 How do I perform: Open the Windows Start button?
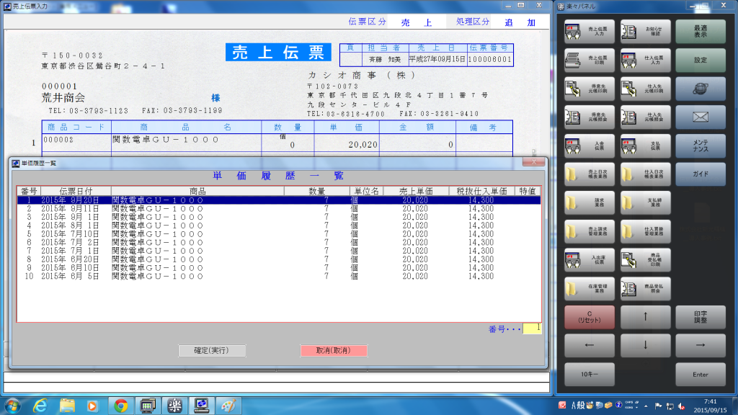[x=13, y=406]
